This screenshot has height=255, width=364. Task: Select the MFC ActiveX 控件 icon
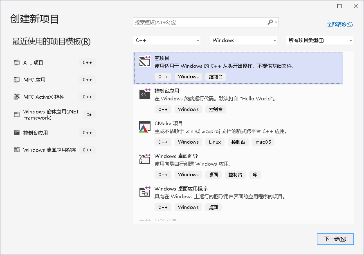[x=17, y=97]
